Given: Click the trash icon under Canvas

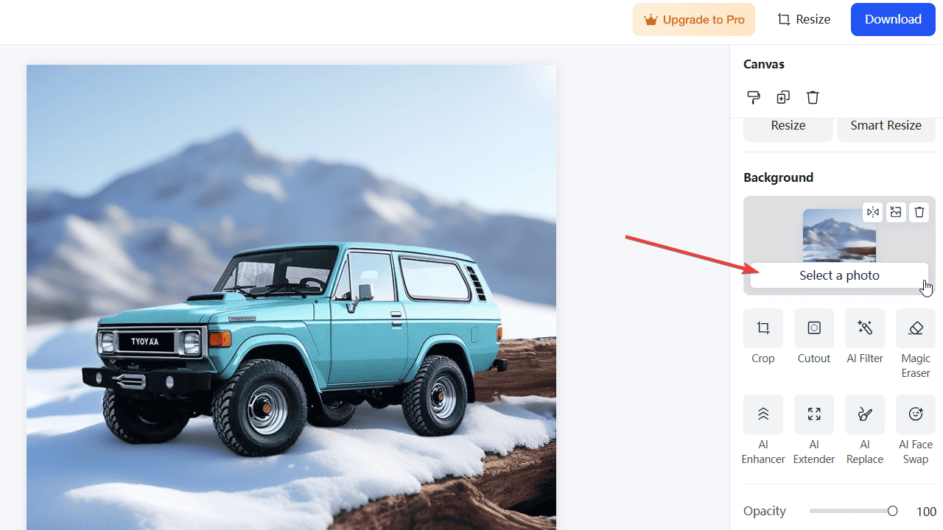Looking at the screenshot, I should (813, 97).
